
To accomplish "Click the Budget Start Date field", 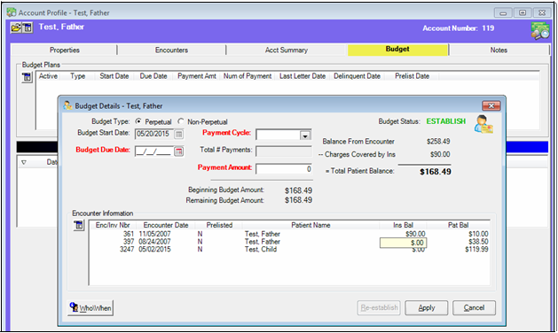I will click(x=153, y=135).
